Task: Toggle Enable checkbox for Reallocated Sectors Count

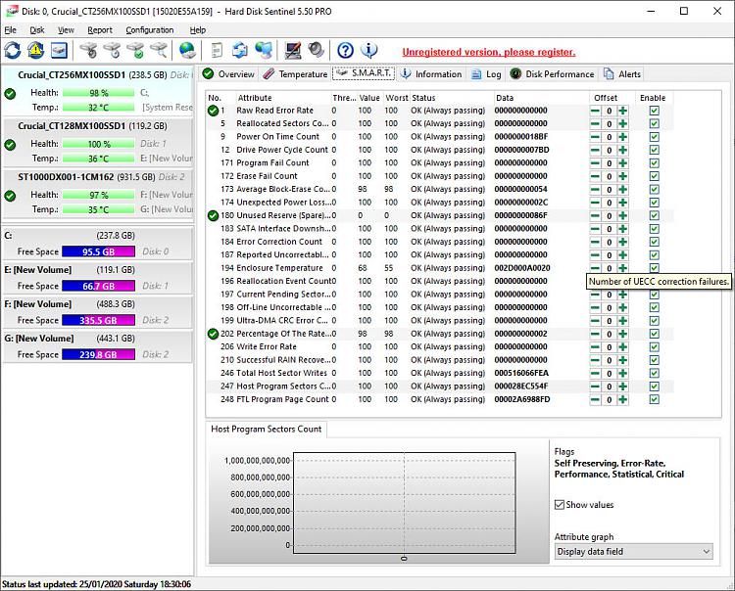Action: point(655,124)
